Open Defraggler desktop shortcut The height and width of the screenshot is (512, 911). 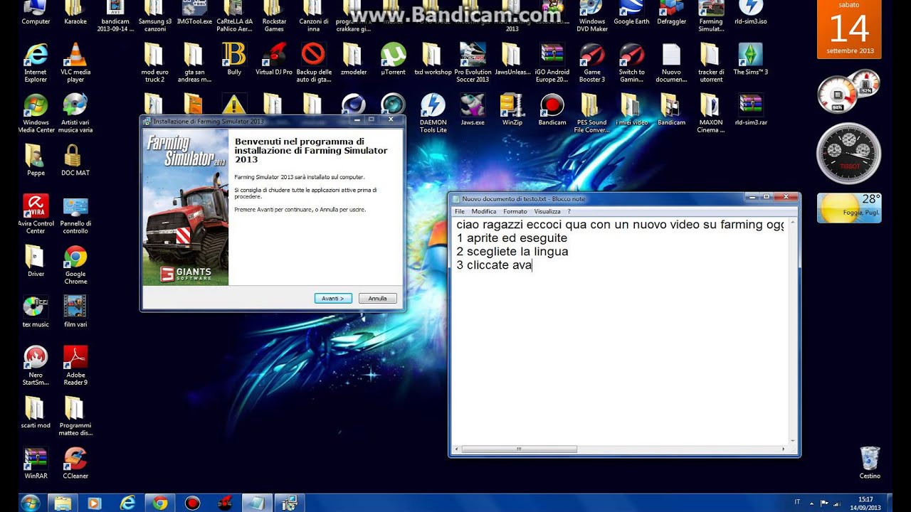[671, 13]
